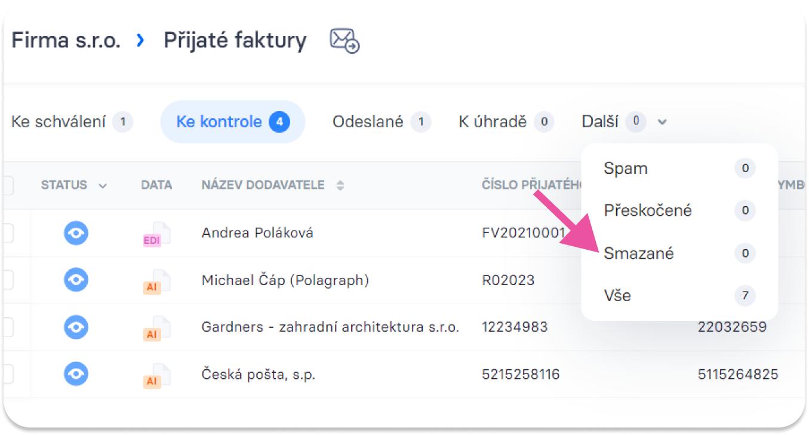Sort by Název dodavatele column arrows
The image size is (809, 435).
(x=340, y=186)
